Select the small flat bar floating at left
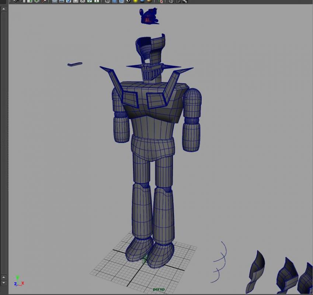This screenshot has width=313, height=295. coord(75,64)
